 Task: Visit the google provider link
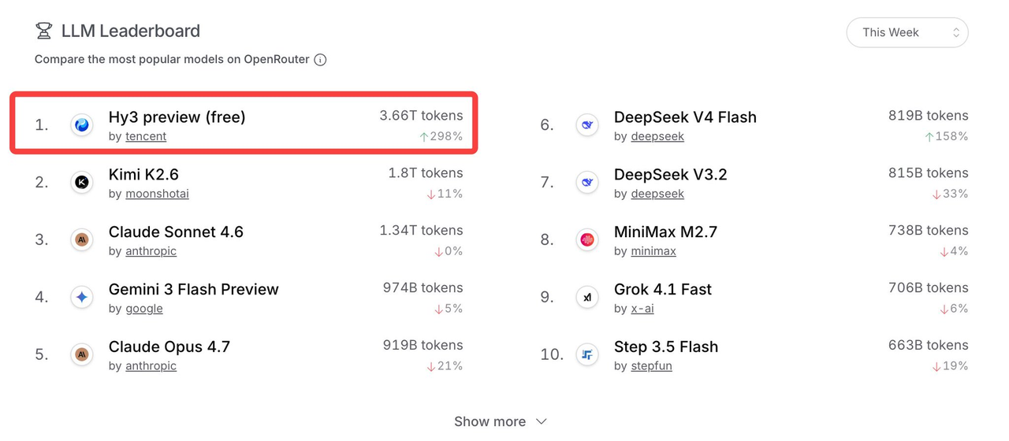coord(144,309)
